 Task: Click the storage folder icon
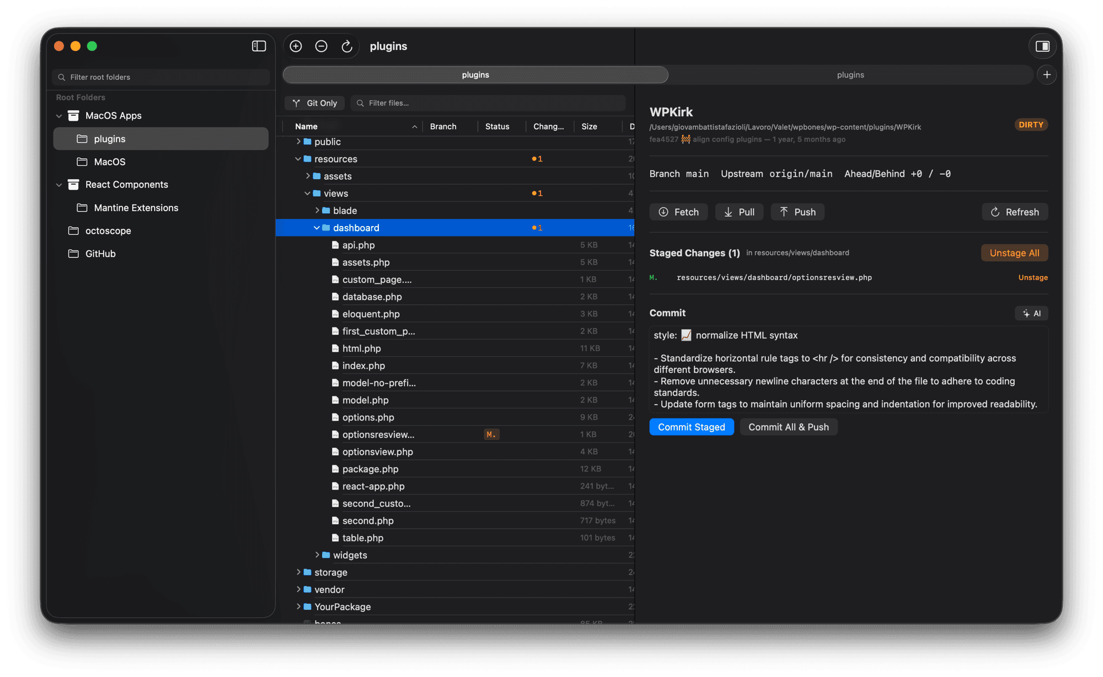(x=308, y=572)
